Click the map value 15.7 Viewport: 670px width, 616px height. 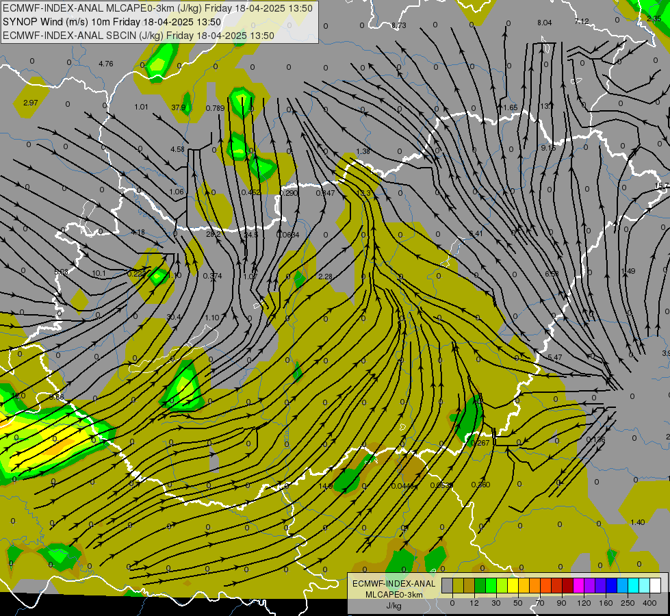(662, 185)
